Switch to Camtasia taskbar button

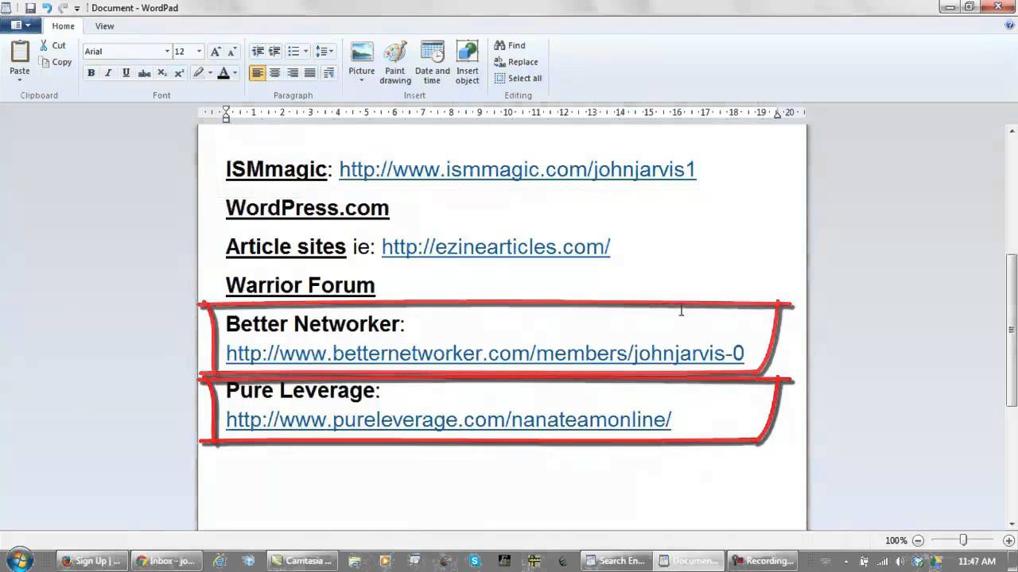coord(301,561)
